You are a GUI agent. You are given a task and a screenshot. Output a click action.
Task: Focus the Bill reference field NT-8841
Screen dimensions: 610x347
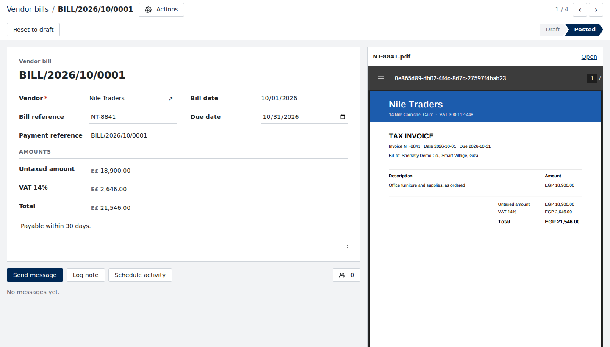point(133,117)
